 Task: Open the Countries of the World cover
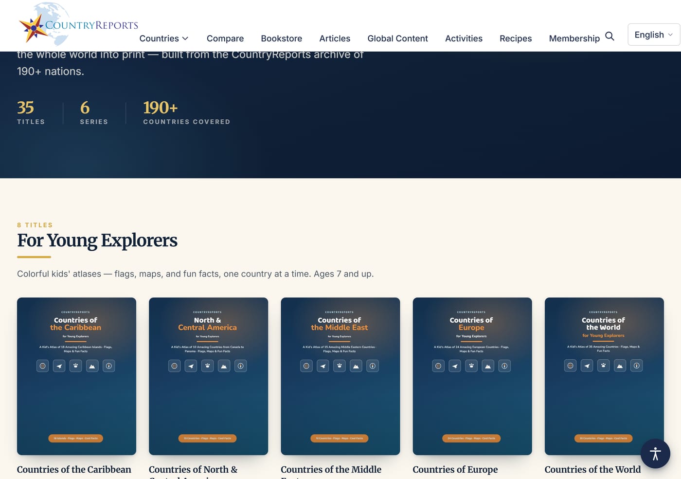604,376
